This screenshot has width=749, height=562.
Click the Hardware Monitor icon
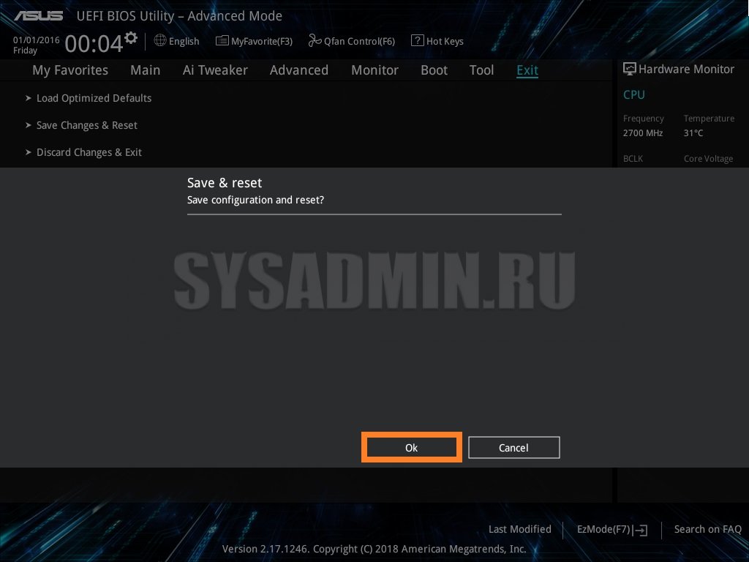630,69
